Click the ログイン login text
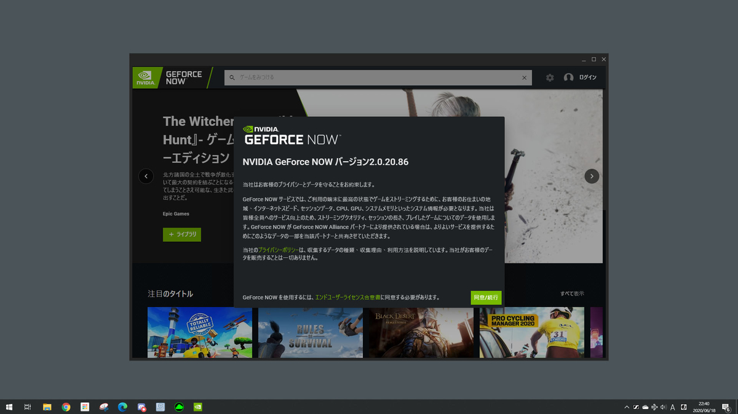 click(x=588, y=78)
